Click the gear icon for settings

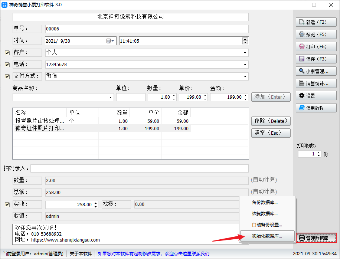click(301, 95)
